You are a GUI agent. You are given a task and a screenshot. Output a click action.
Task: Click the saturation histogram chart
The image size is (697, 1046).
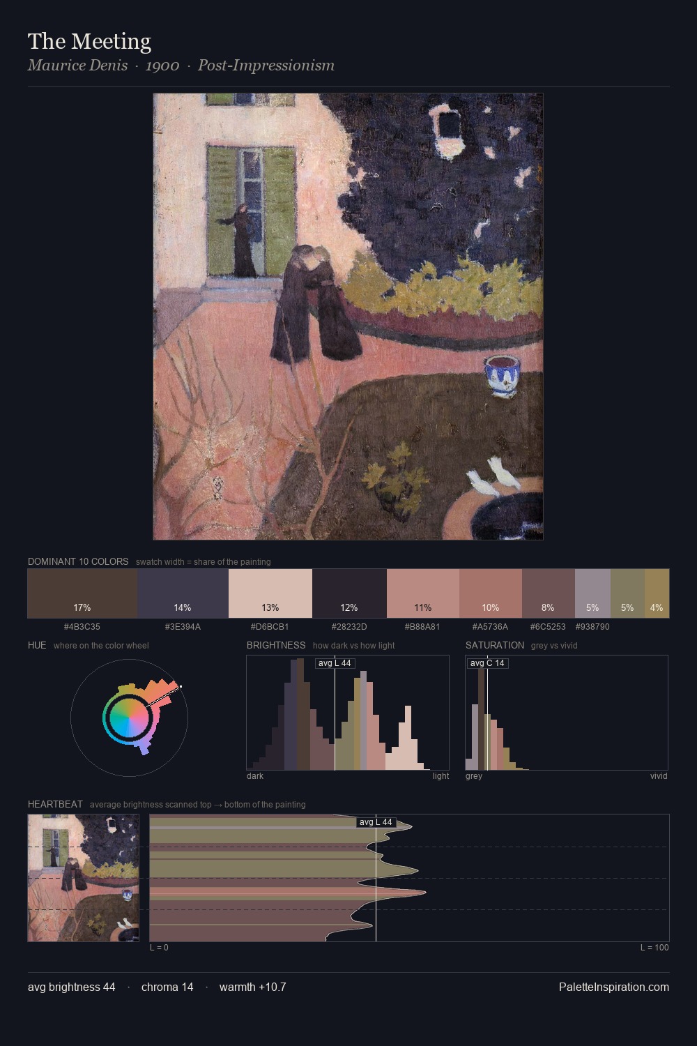[567, 713]
